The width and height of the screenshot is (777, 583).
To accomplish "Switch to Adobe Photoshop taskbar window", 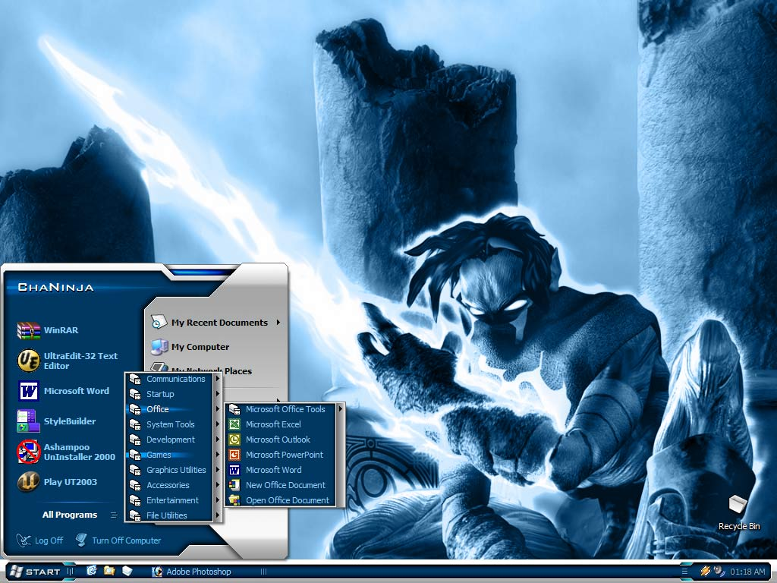I will click(192, 572).
